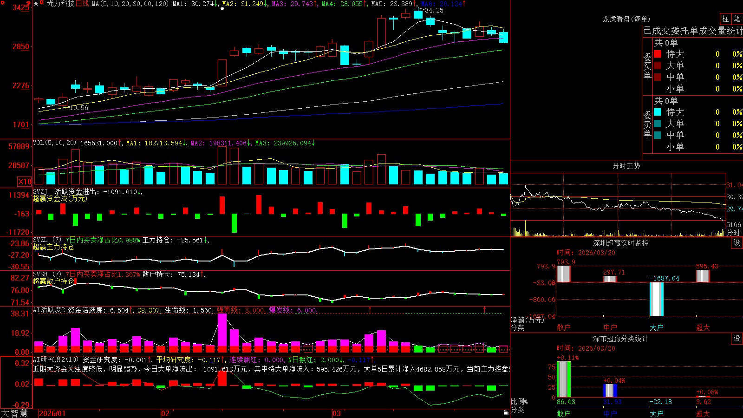
Task: Click the 297.71 中户 bar in realtime monitor
Action: [x=610, y=279]
